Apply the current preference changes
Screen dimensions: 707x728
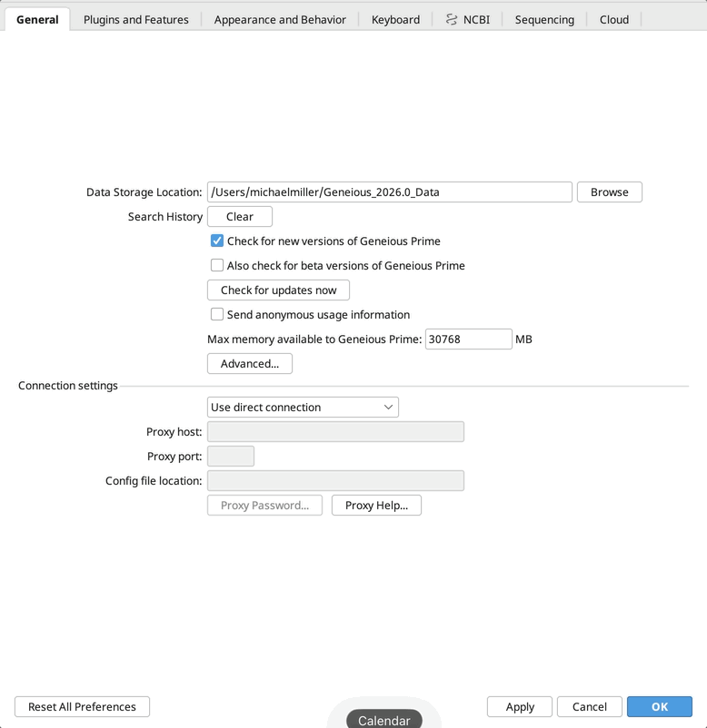[x=519, y=706]
